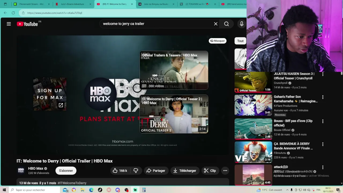Start voice search with the microphone
The image size is (343, 193).
(242, 24)
